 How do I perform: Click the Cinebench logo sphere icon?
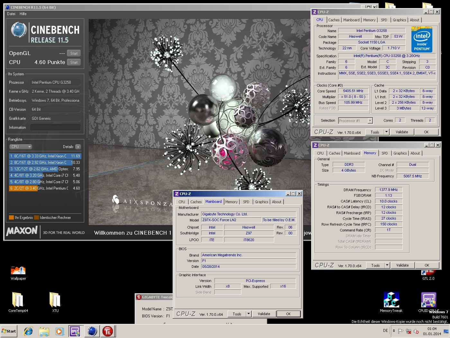19,30
